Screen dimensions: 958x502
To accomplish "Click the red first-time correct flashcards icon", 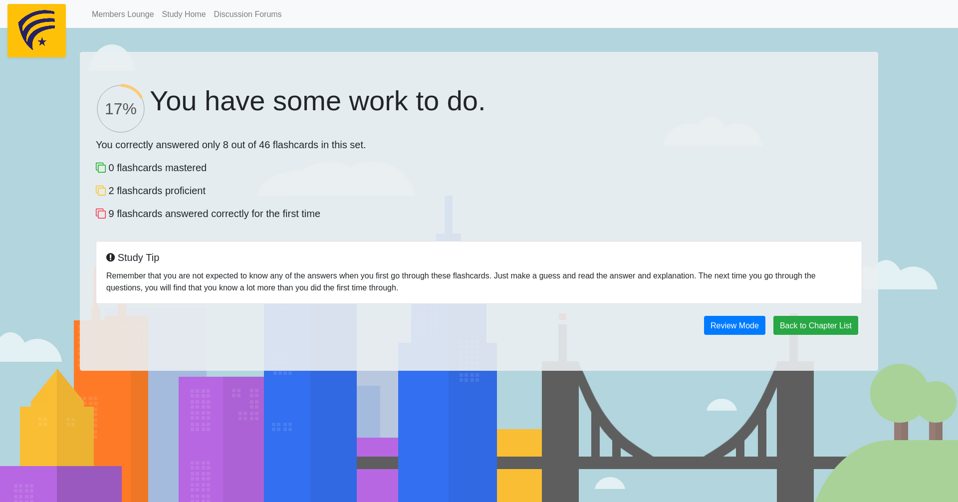I will coord(101,214).
